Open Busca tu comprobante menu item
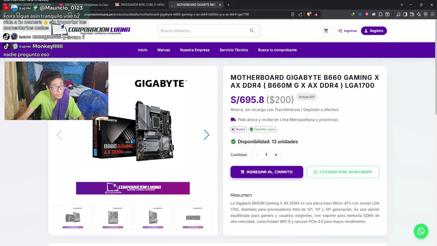Image resolution: width=437 pixels, height=246 pixels. (278, 50)
